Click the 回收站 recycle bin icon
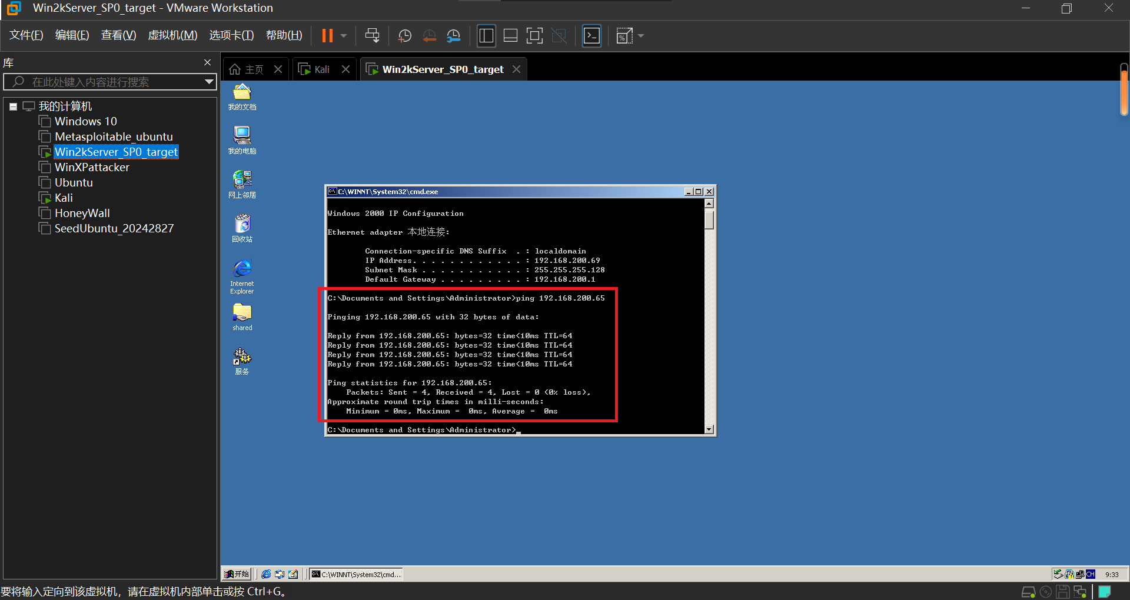 242,229
